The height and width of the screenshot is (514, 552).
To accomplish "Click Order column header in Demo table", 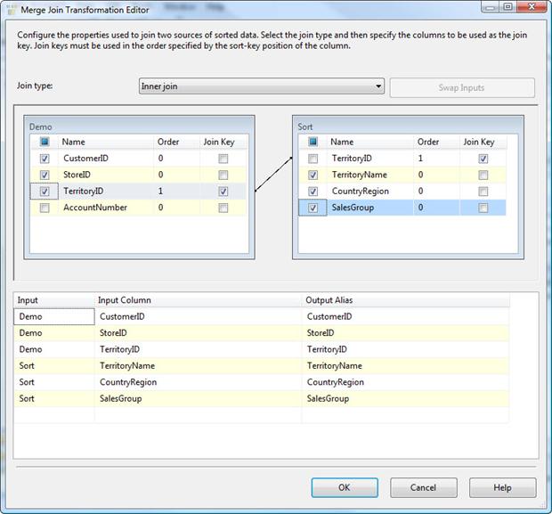I will tap(176, 142).
